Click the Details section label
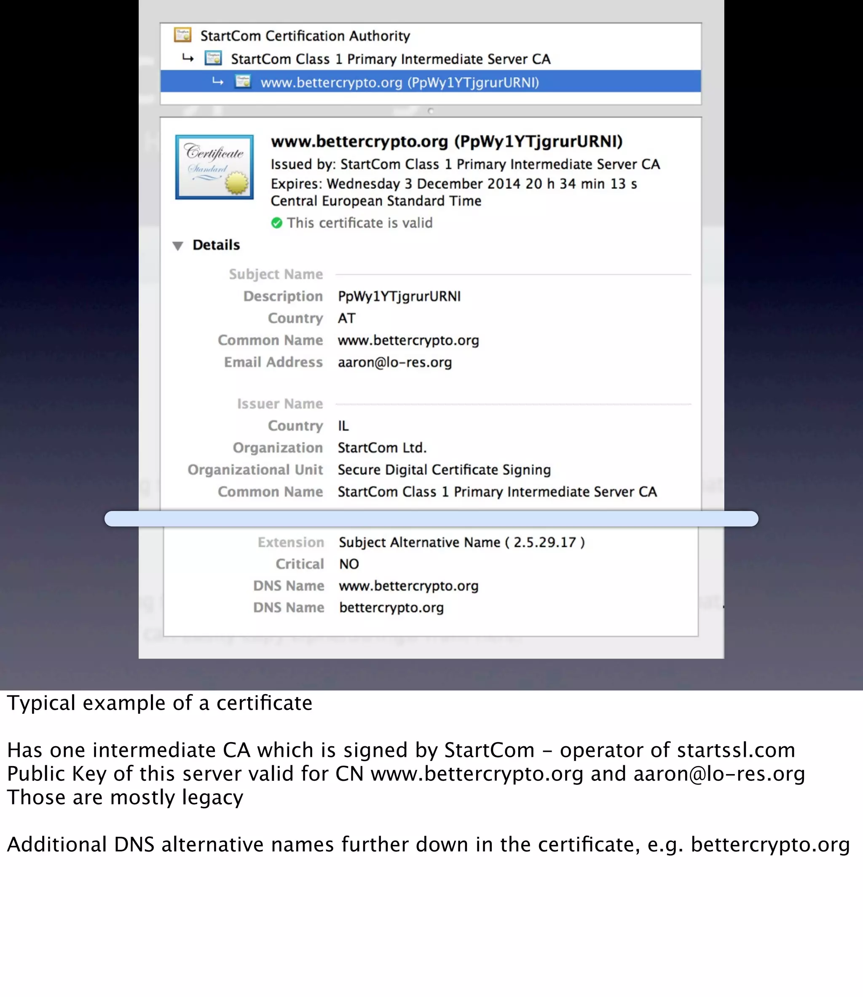Viewport: 863px width, 997px height. (x=216, y=245)
